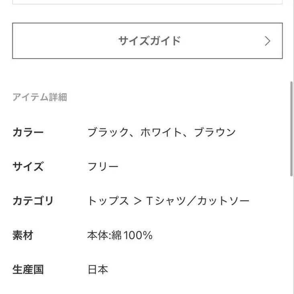Click the フリー size value
Viewport: 294px width, 294px height.
click(103, 167)
